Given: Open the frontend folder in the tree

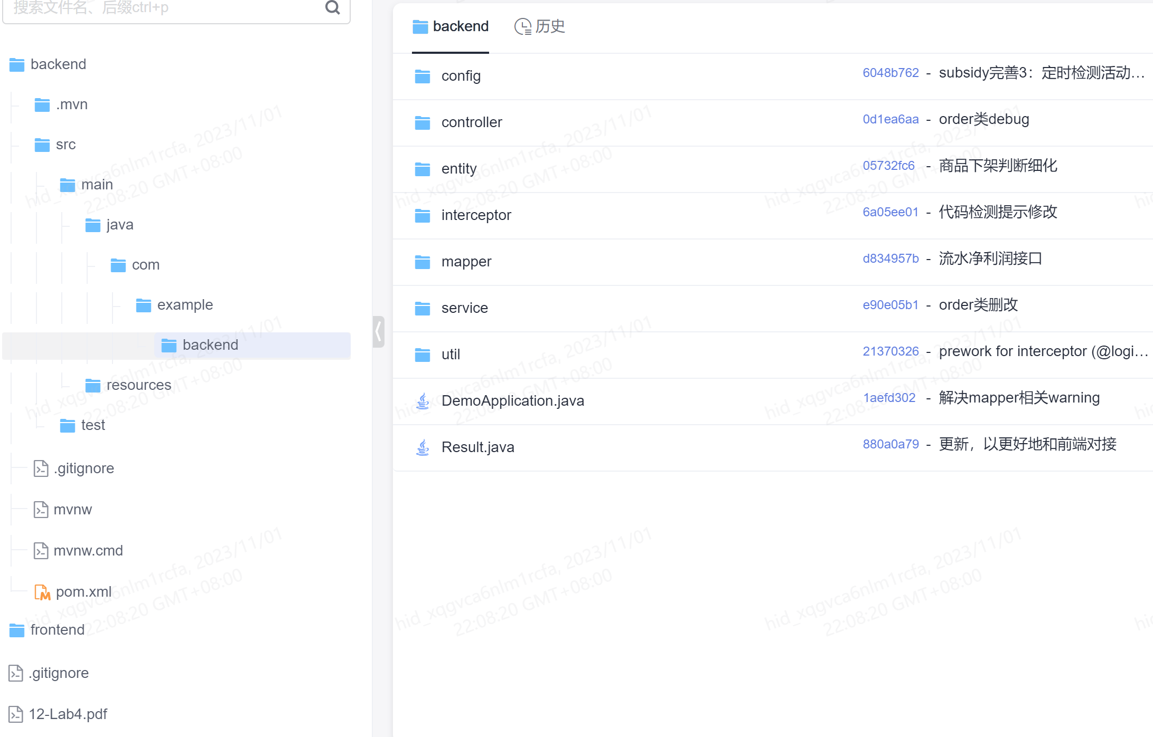Looking at the screenshot, I should [x=57, y=630].
